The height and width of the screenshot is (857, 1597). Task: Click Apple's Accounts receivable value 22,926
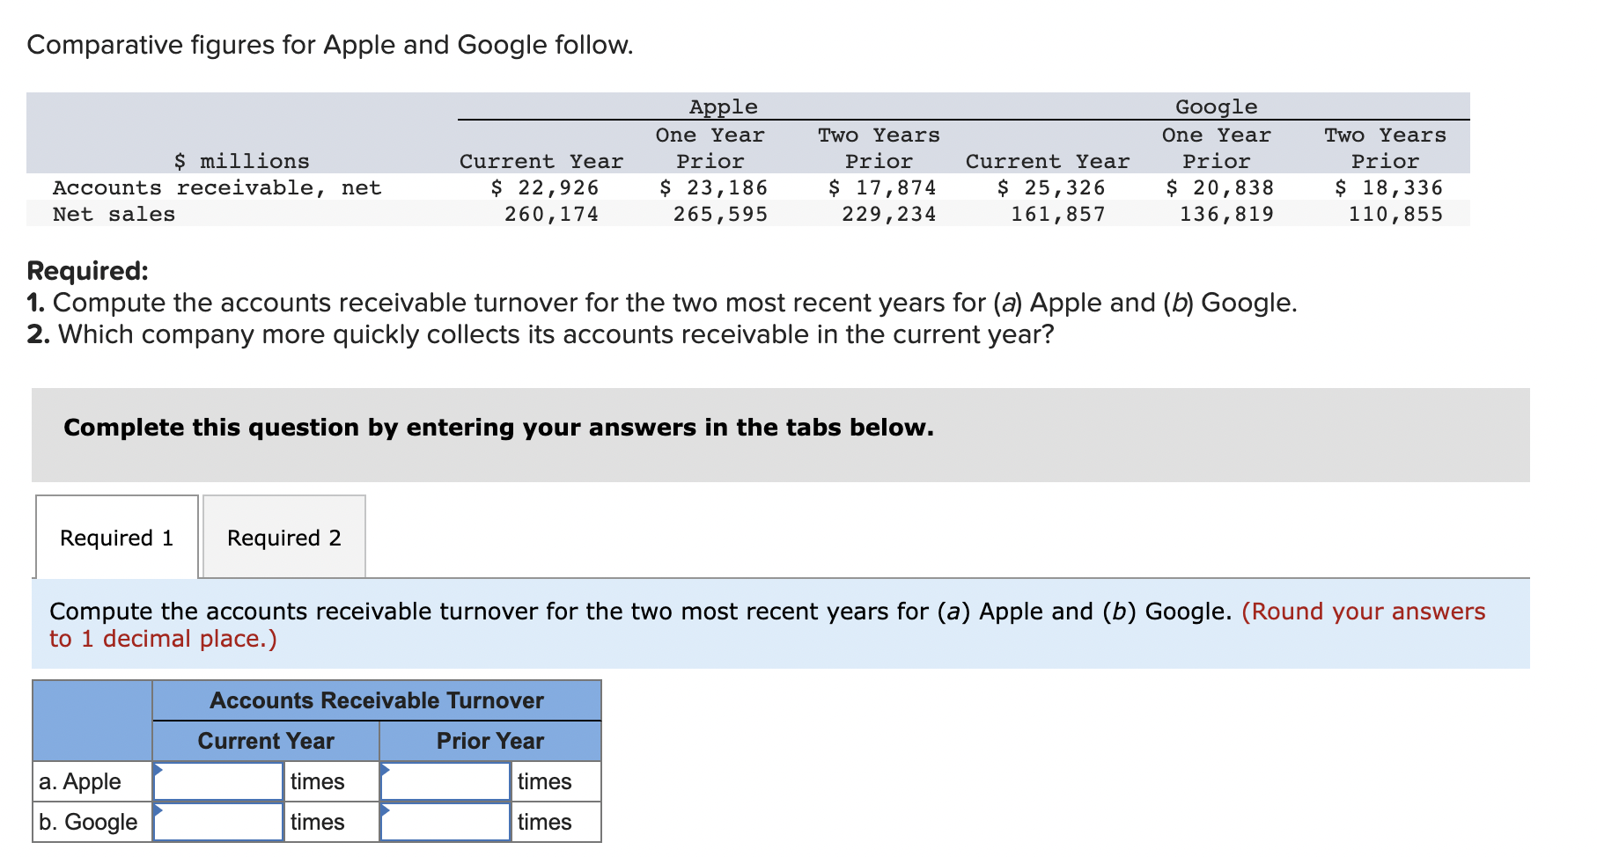click(x=546, y=187)
